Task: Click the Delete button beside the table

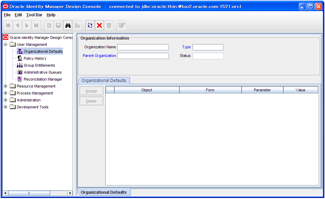Action: point(91,101)
